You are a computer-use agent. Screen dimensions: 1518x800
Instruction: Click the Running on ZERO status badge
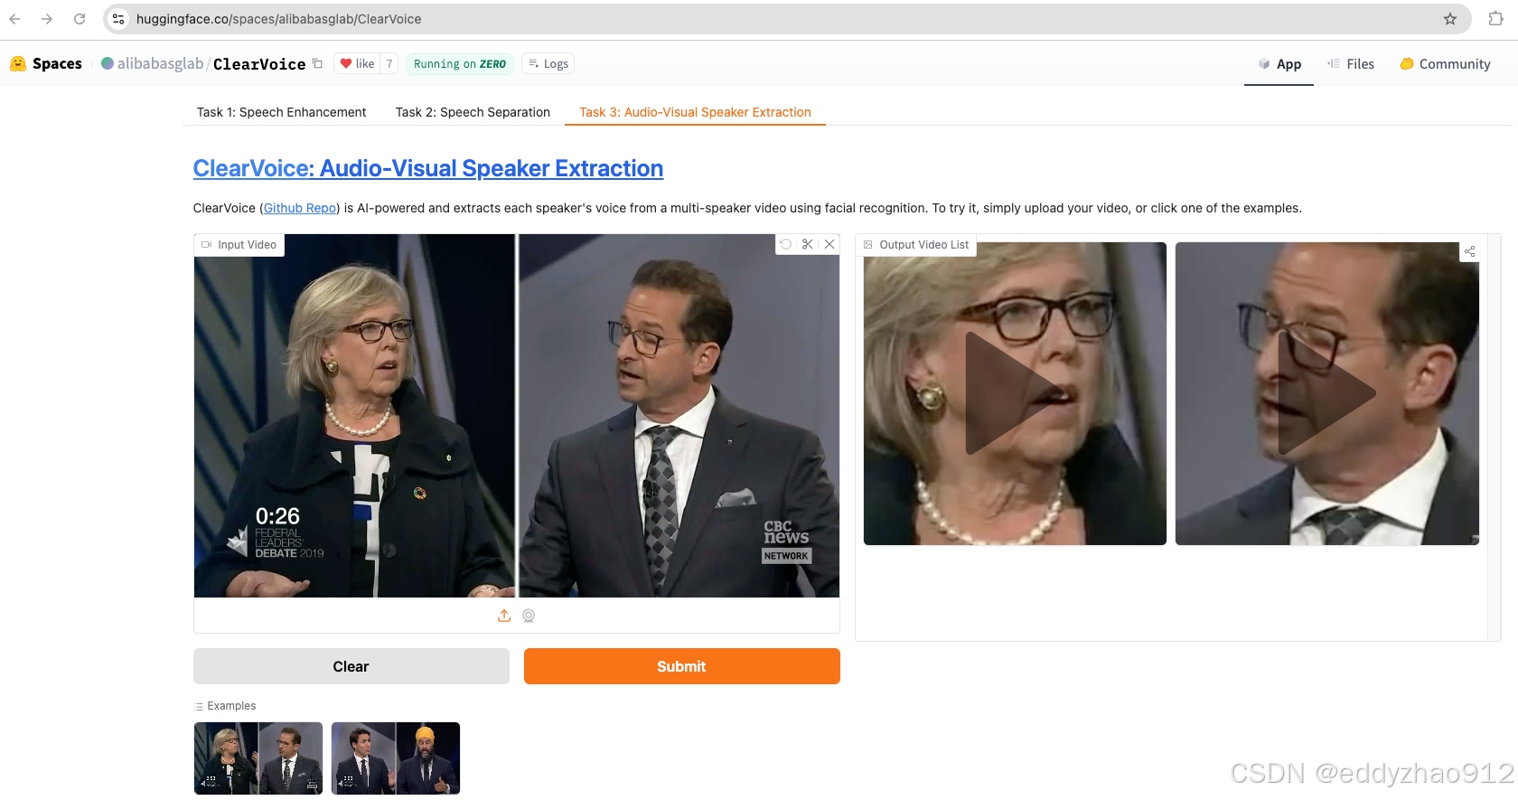460,63
